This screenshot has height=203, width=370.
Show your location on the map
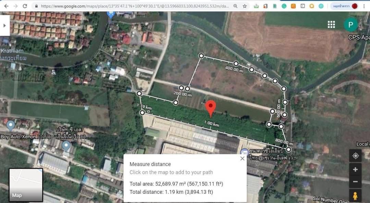pos(355,156)
